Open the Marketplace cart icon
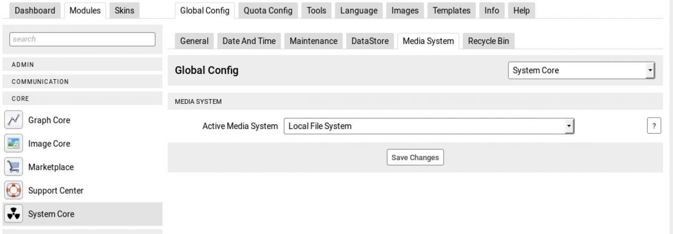Image resolution: width=673 pixels, height=234 pixels. [13, 167]
